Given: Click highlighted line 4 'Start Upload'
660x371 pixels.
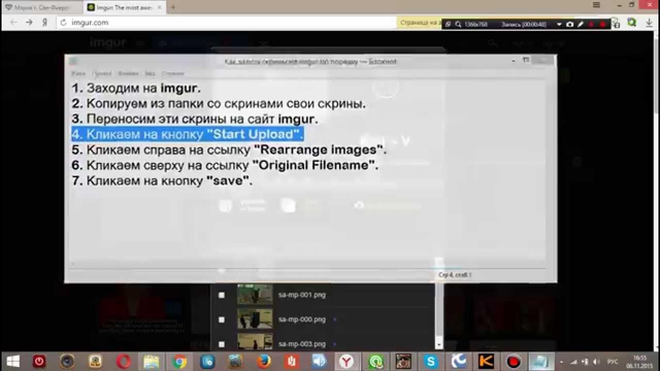Looking at the screenshot, I should click(188, 134).
